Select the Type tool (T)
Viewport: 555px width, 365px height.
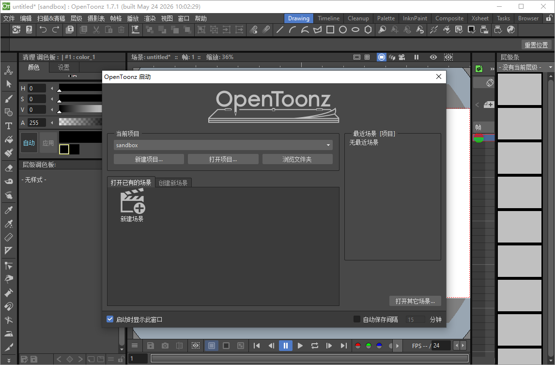(x=9, y=126)
